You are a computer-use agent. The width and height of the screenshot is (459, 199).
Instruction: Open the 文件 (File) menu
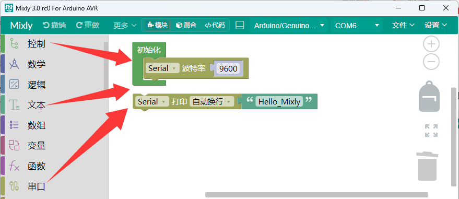pos(403,25)
